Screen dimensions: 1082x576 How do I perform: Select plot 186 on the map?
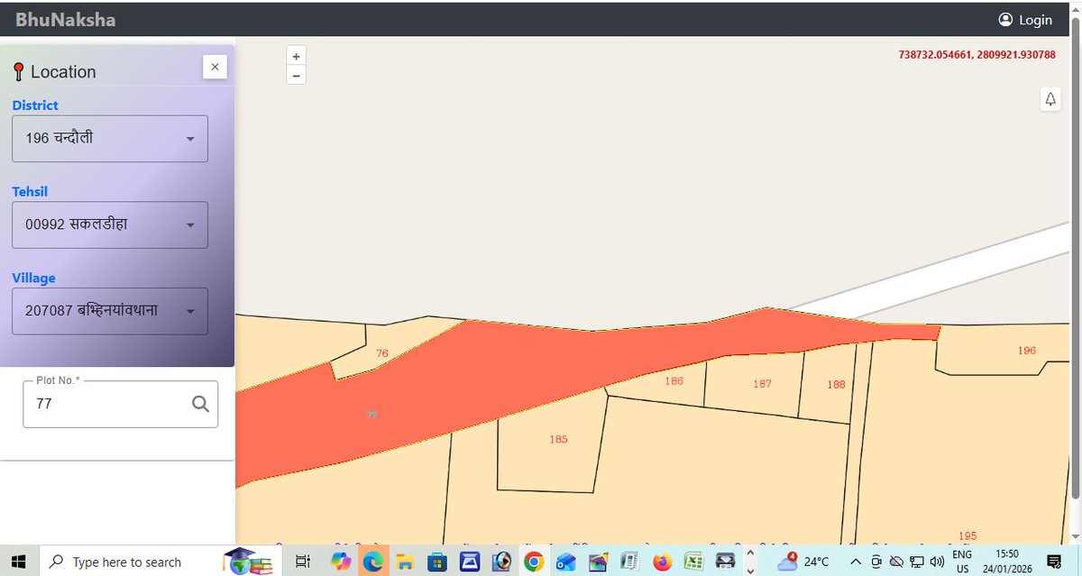(x=674, y=381)
